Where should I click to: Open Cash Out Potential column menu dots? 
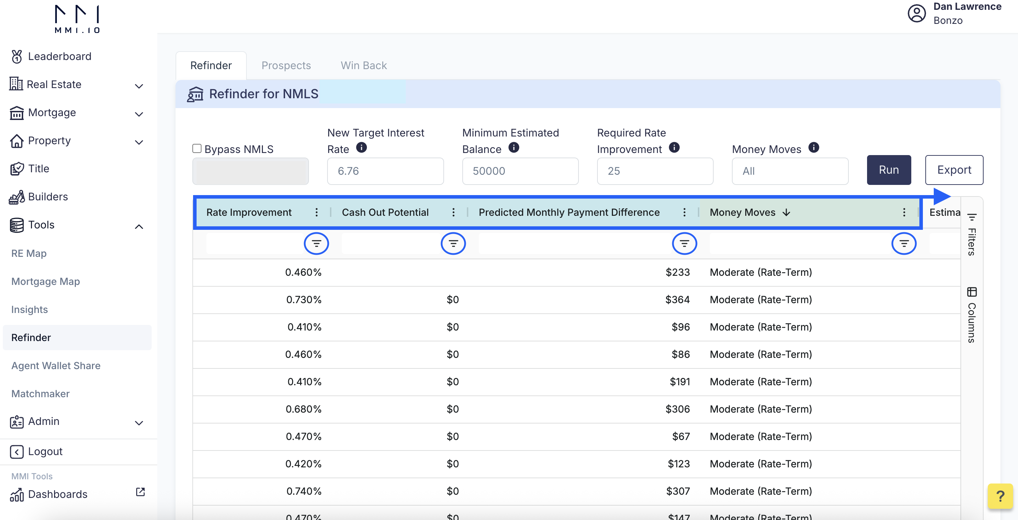point(453,212)
